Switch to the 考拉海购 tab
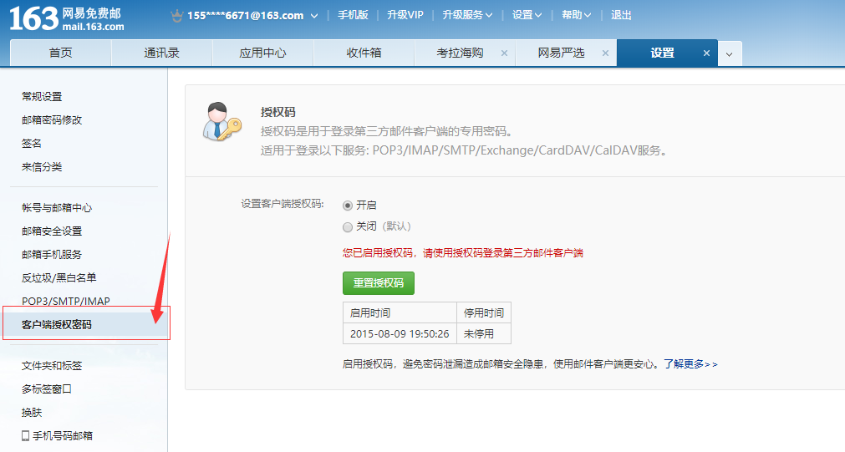Image resolution: width=845 pixels, height=452 pixels. (x=460, y=53)
